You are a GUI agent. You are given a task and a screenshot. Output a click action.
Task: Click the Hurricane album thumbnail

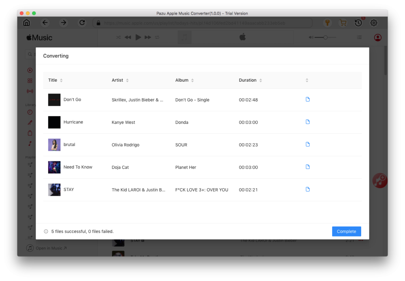(x=54, y=122)
